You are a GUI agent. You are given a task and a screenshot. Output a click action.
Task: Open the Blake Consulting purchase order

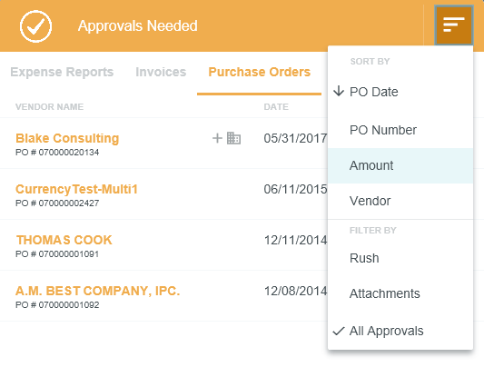[x=67, y=138]
